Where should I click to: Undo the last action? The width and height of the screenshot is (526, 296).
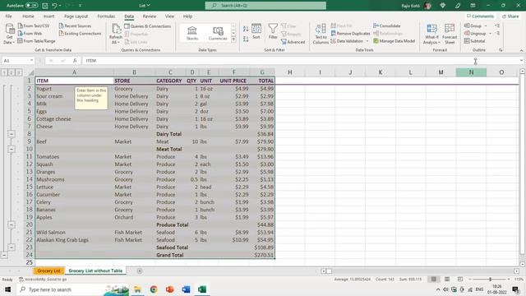tap(54, 6)
